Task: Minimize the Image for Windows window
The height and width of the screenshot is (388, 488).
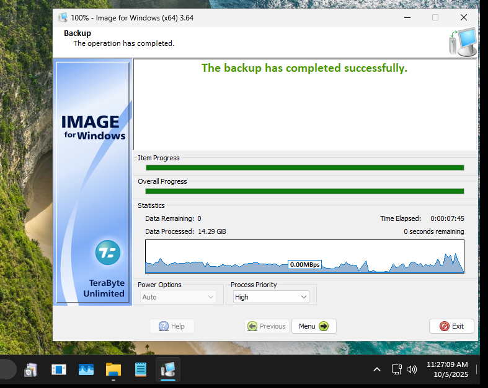Action: pos(407,17)
